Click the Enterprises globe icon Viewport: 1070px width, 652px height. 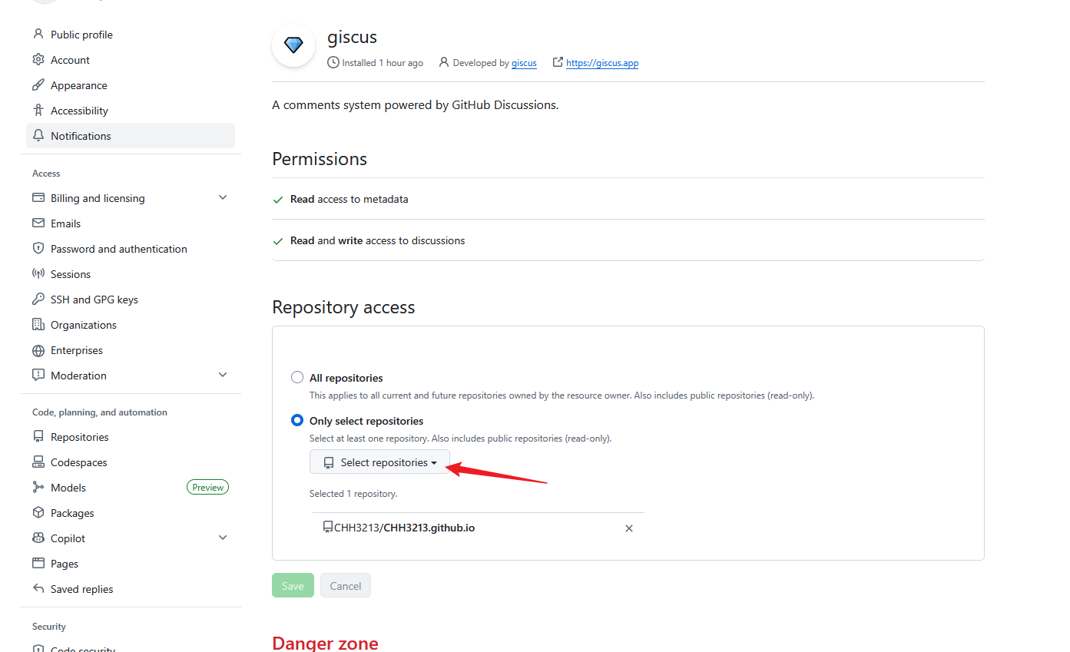tap(38, 350)
